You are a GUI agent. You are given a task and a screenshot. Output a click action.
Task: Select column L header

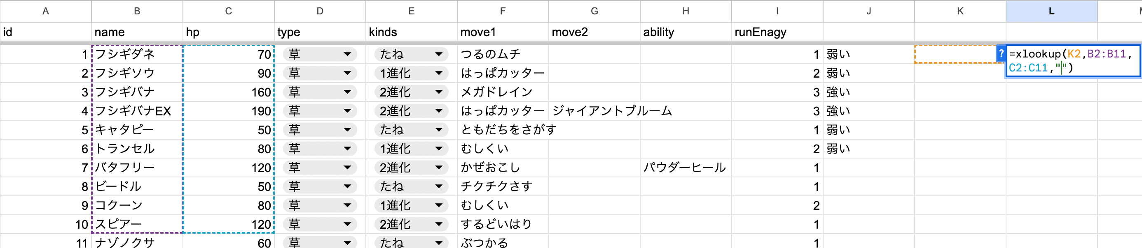click(x=1051, y=11)
